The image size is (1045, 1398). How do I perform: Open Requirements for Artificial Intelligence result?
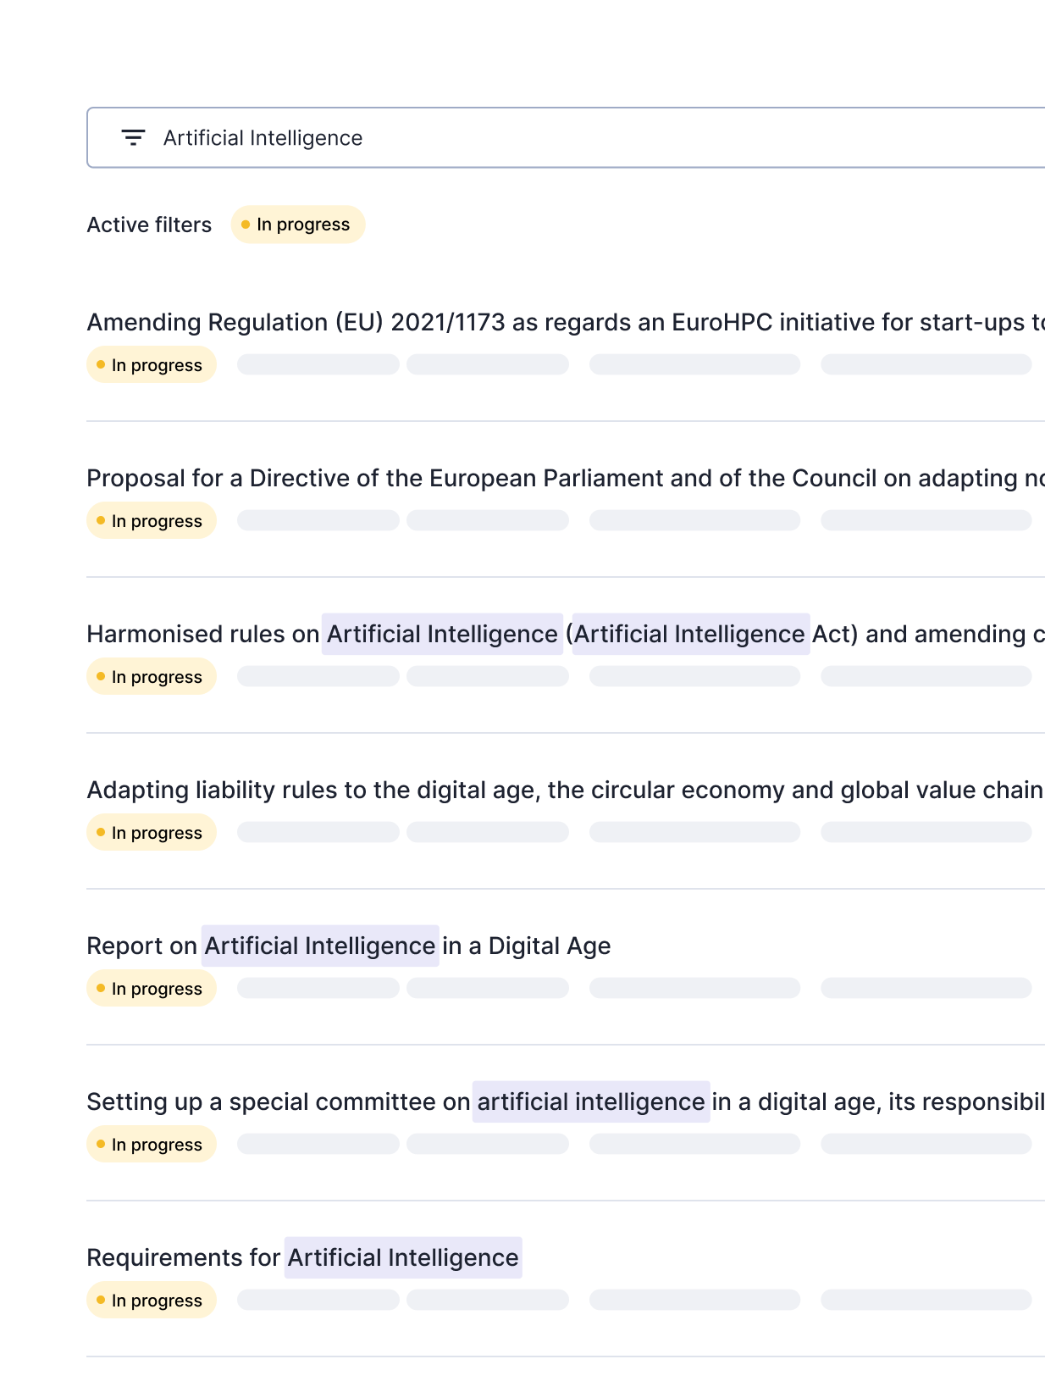(303, 1257)
